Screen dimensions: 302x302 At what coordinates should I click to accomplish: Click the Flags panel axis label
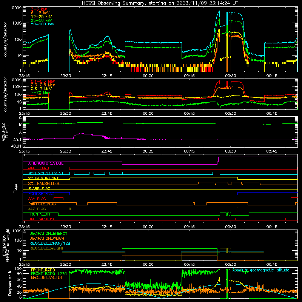[15, 188]
